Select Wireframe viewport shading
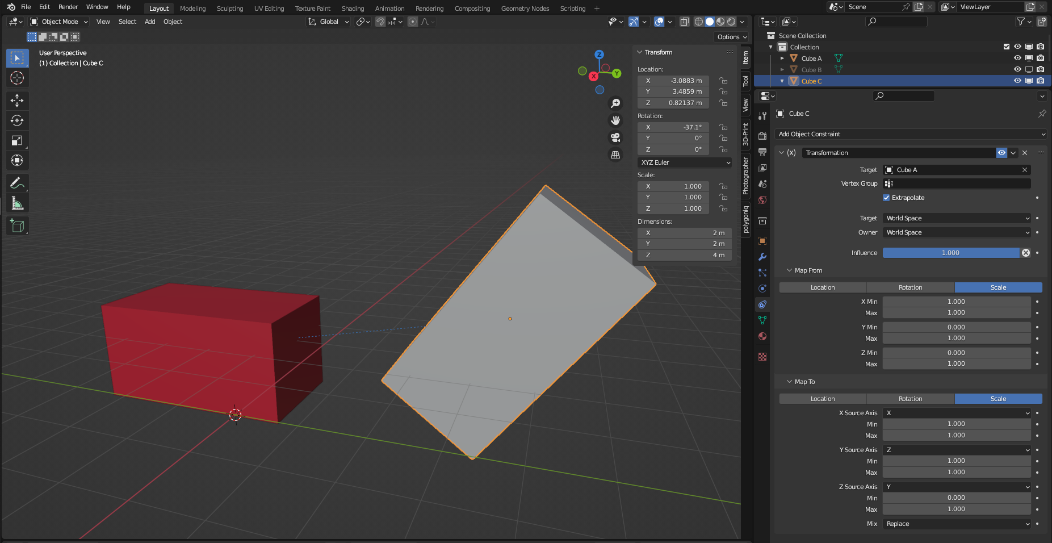The width and height of the screenshot is (1052, 543). pyautogui.click(x=699, y=22)
